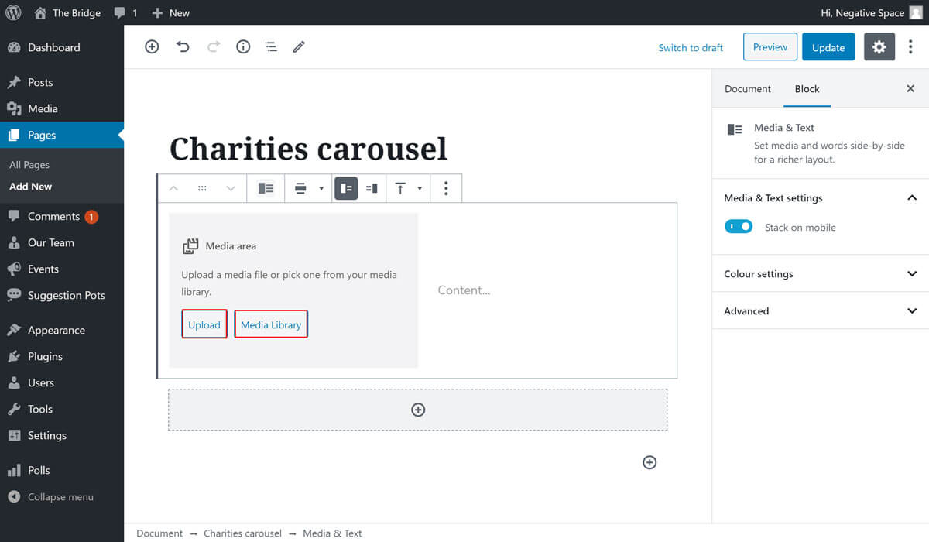Select show media on left icon
The image size is (929, 542).
pyautogui.click(x=346, y=188)
